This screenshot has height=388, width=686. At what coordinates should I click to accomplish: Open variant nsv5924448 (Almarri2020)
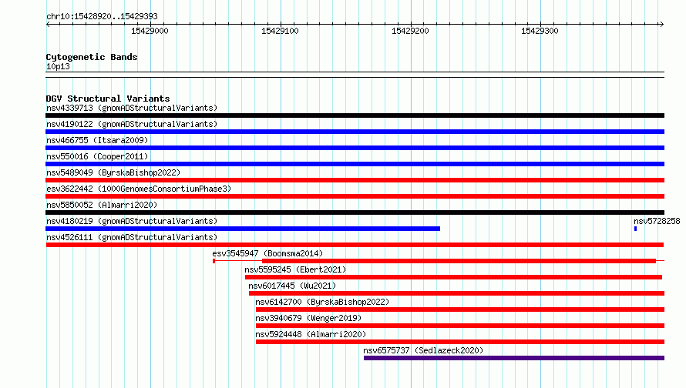click(311, 334)
